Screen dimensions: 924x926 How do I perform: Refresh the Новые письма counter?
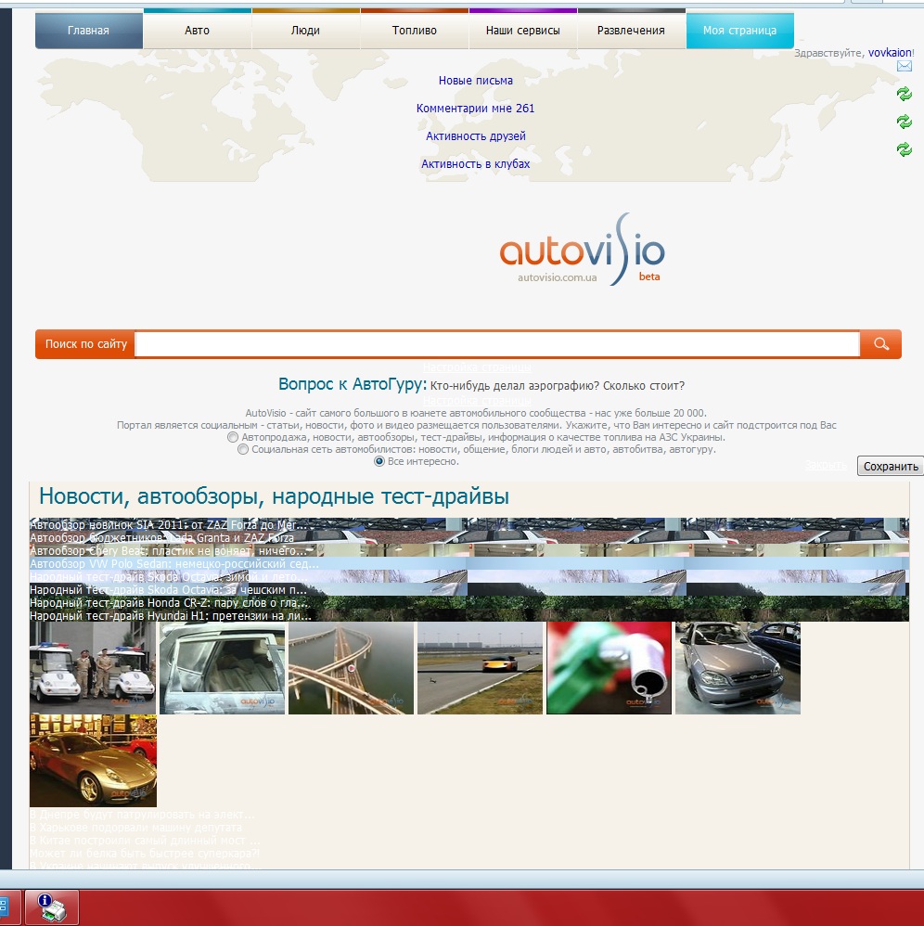click(x=904, y=94)
